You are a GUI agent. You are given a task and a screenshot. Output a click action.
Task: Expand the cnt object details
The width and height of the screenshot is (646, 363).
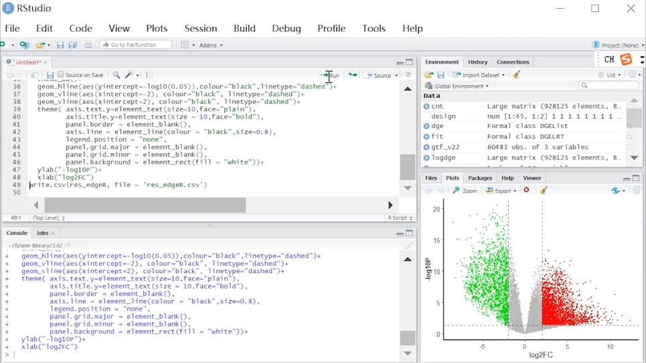click(426, 106)
